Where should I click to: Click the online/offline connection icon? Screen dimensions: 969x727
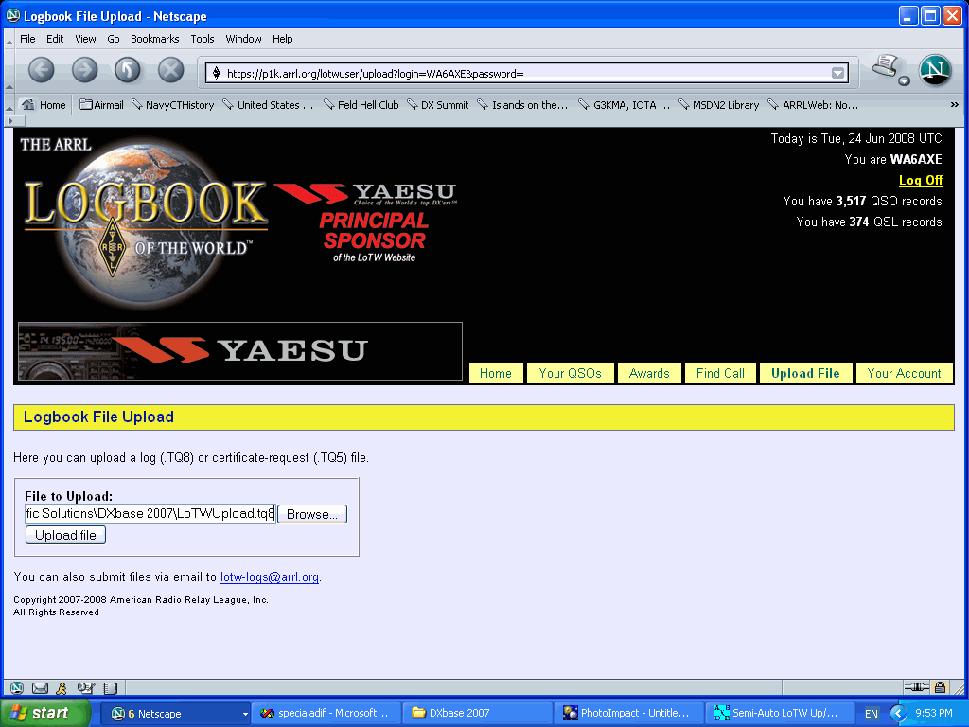(916, 687)
